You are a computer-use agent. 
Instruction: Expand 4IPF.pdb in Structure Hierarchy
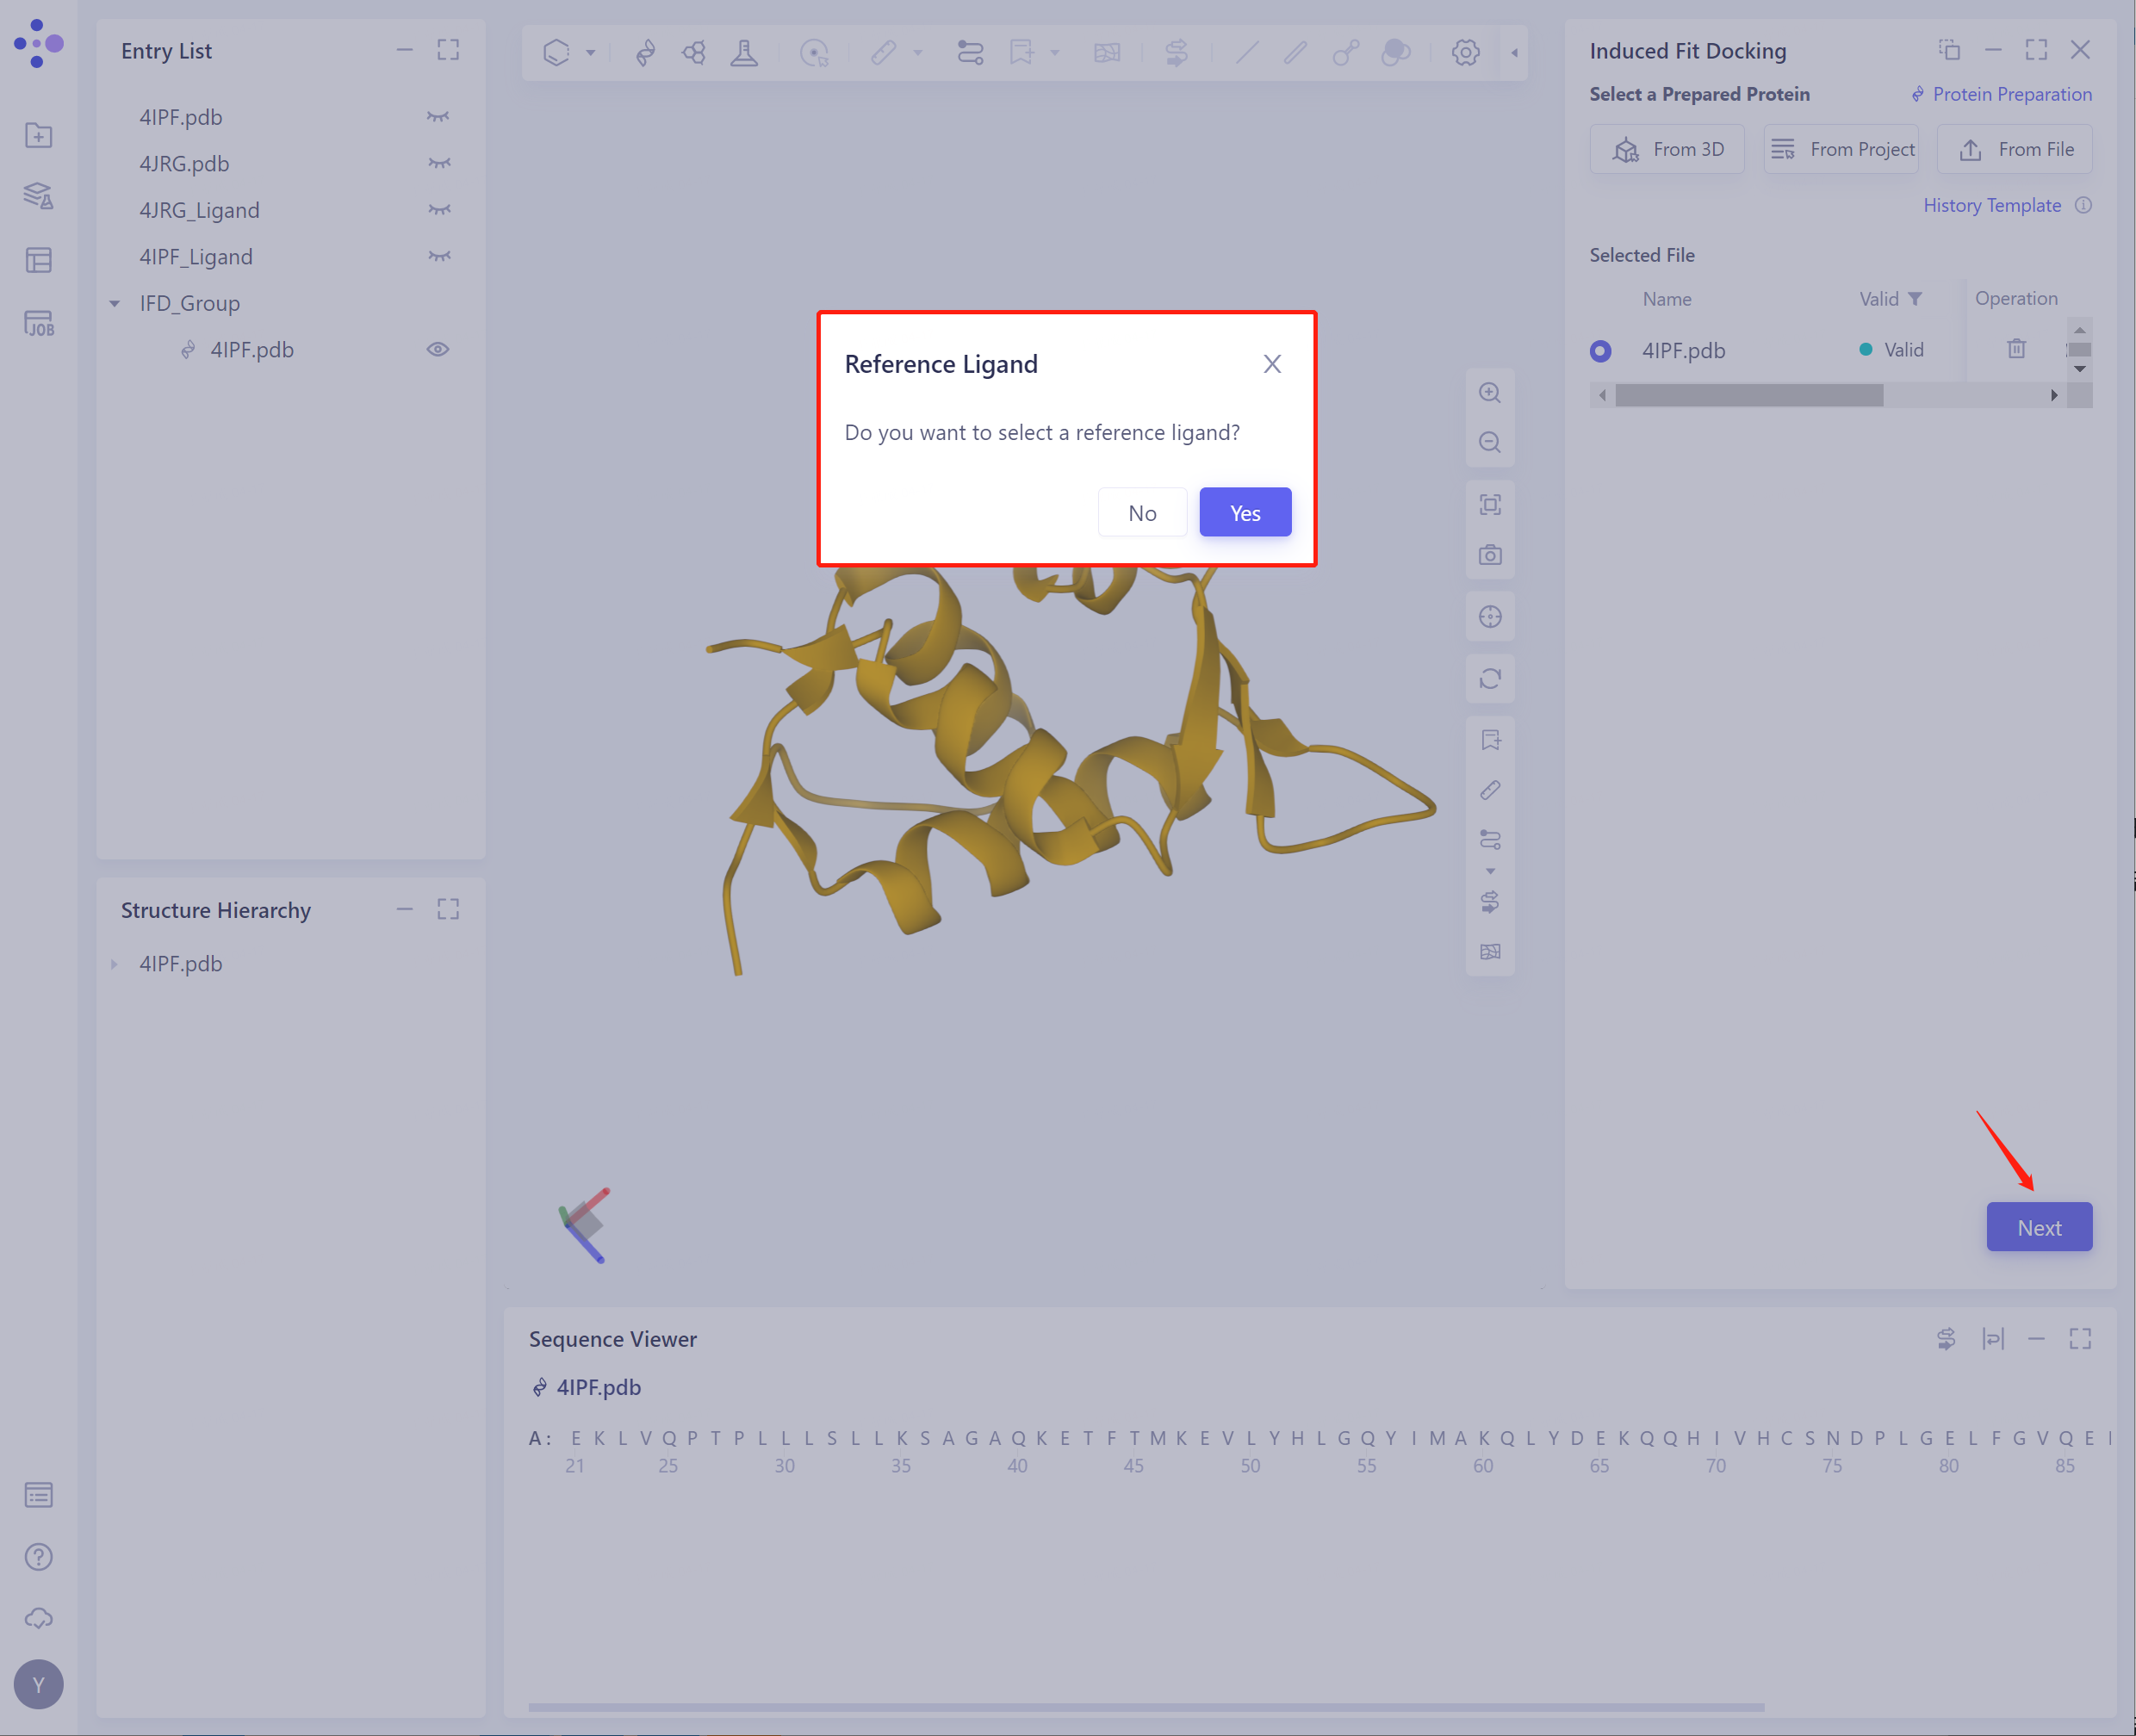point(113,963)
